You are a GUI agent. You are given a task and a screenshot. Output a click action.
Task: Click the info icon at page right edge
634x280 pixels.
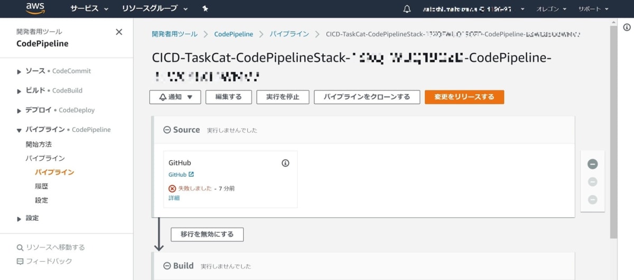coord(627,27)
